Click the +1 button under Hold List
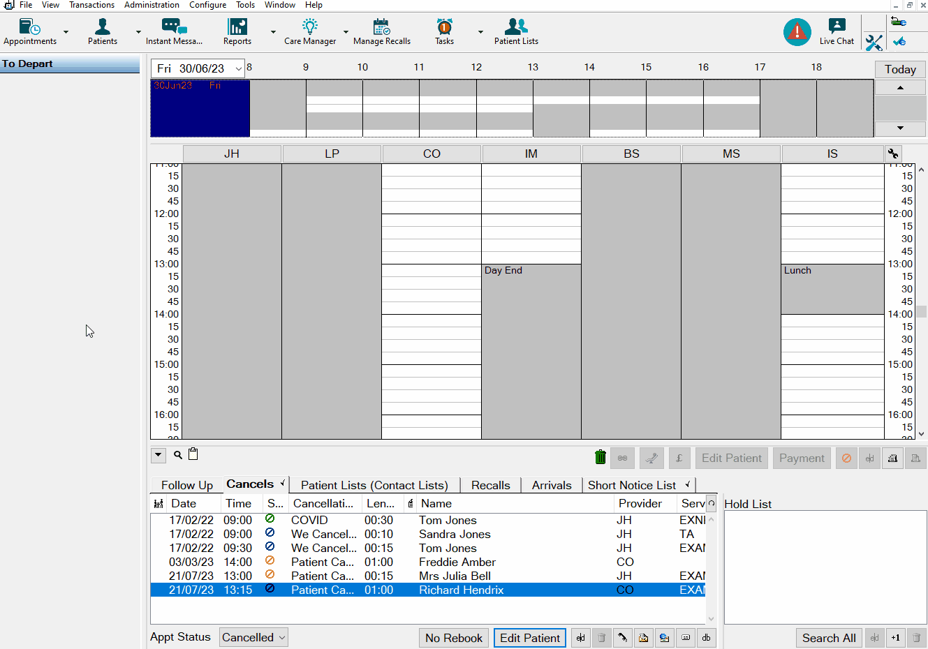The width and height of the screenshot is (928, 649). [895, 638]
